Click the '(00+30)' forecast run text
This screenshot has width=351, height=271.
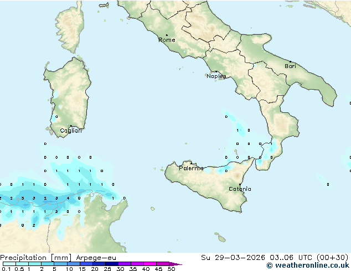[x=333, y=258]
